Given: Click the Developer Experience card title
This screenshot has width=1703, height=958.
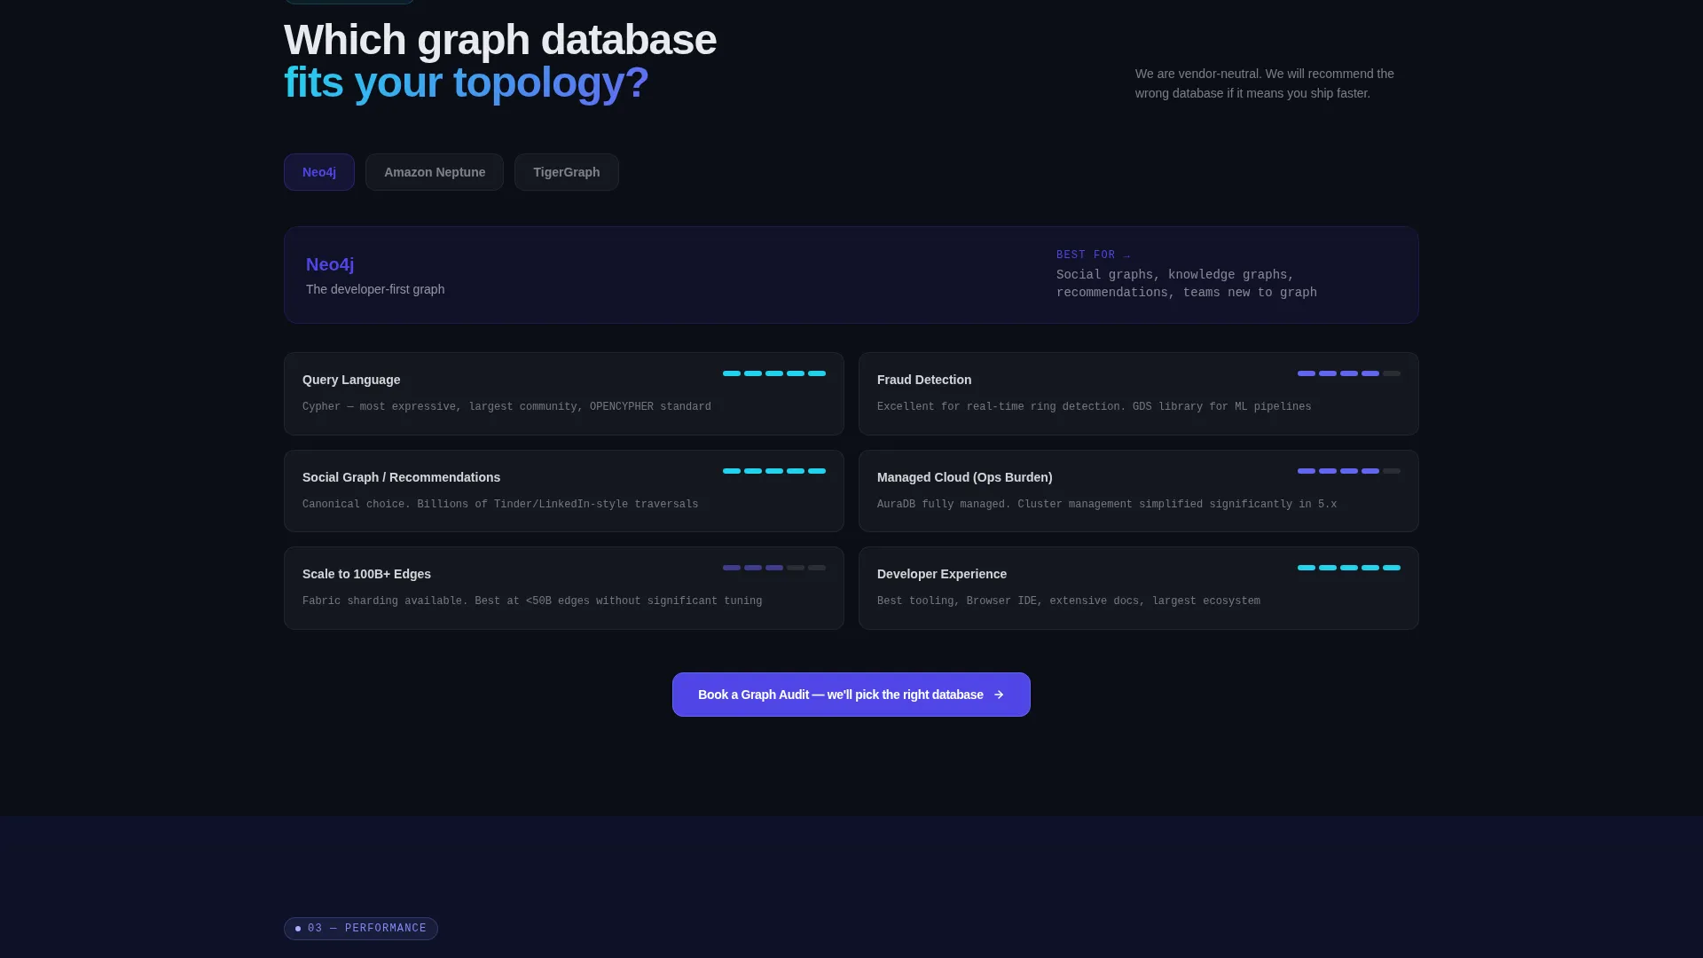Looking at the screenshot, I should click(x=942, y=574).
